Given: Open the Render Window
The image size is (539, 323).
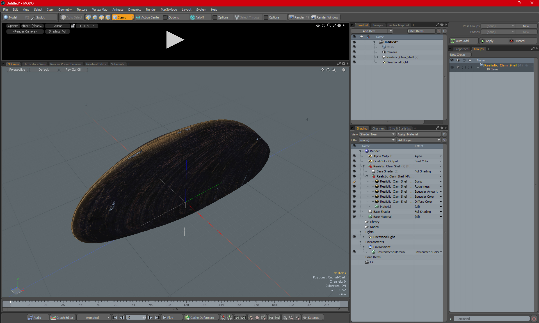Looking at the screenshot, I should pos(325,17).
